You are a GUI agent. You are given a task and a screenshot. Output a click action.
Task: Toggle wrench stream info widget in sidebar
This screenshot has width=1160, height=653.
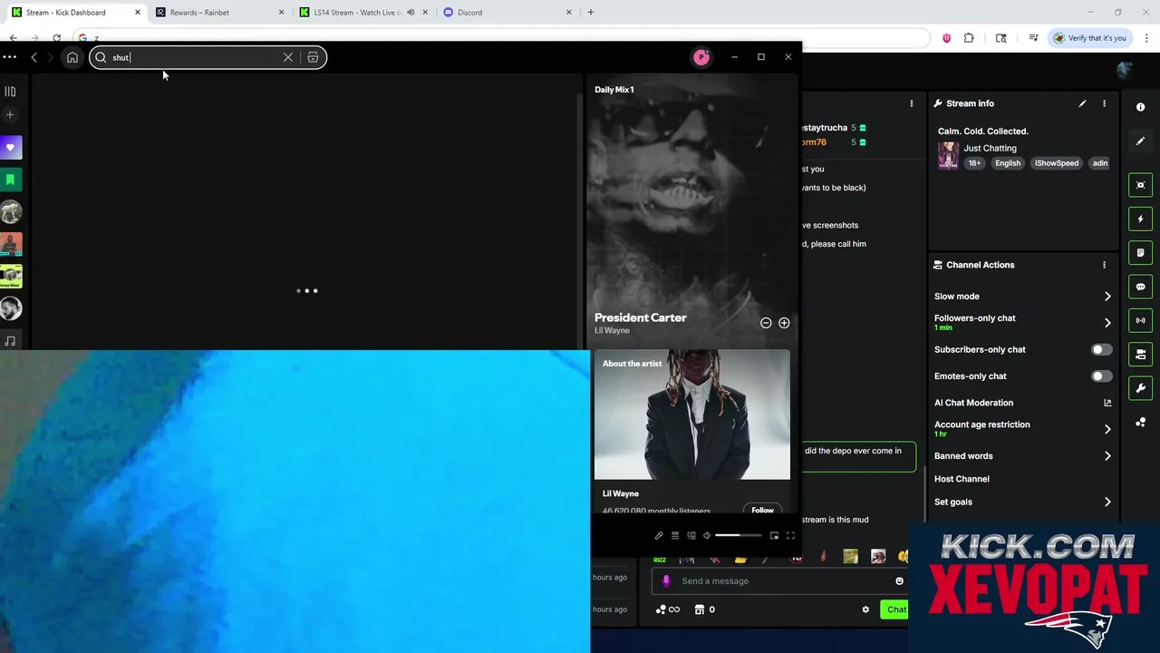[1141, 388]
